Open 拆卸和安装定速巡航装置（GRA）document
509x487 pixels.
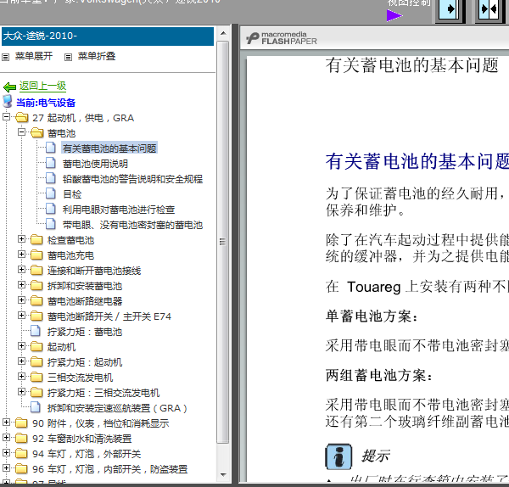coord(117,408)
